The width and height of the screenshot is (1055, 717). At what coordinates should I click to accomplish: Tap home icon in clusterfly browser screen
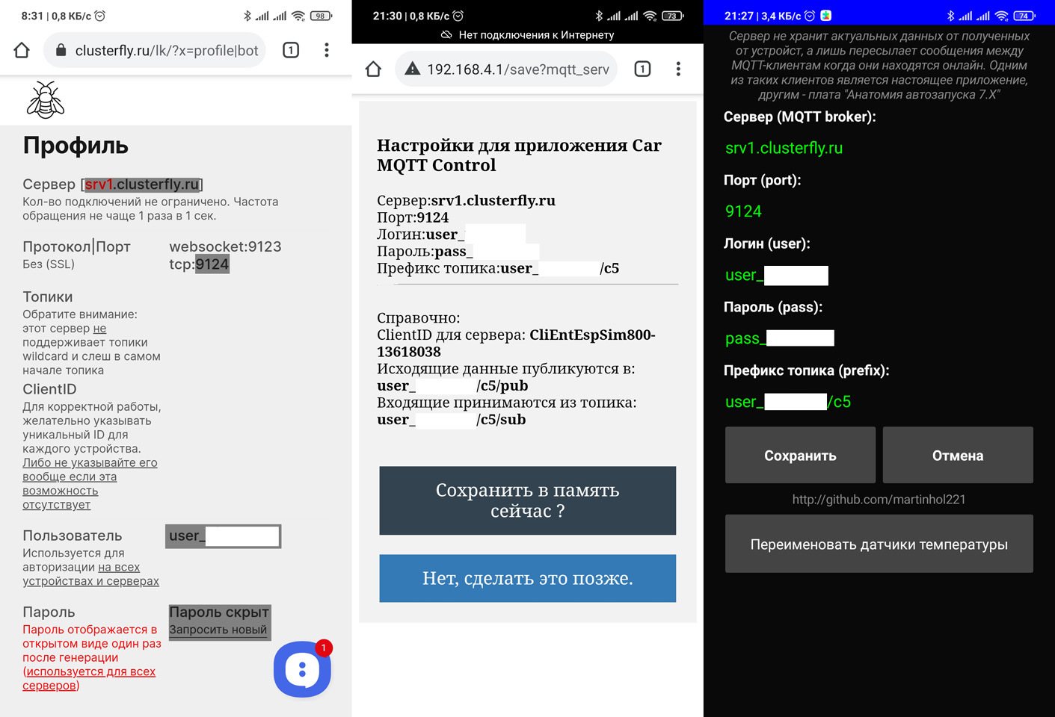click(22, 50)
